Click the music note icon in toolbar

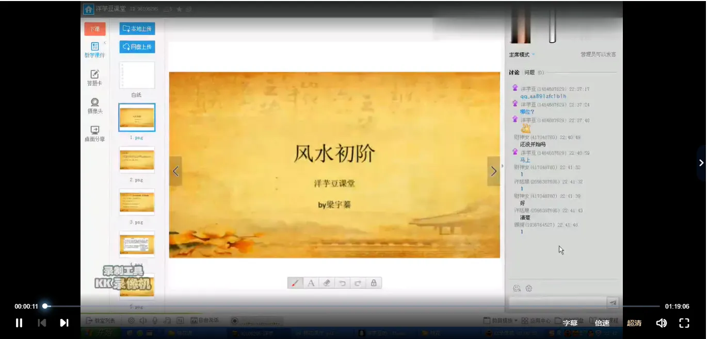(x=167, y=320)
